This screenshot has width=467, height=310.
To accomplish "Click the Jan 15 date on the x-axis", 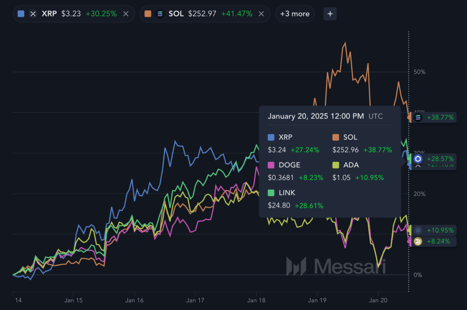I will coord(73,300).
